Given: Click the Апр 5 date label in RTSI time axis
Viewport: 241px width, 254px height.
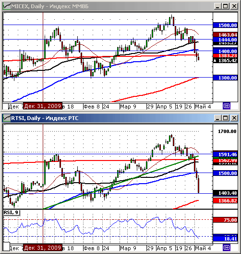Looking at the screenshot, I should click(164, 248).
